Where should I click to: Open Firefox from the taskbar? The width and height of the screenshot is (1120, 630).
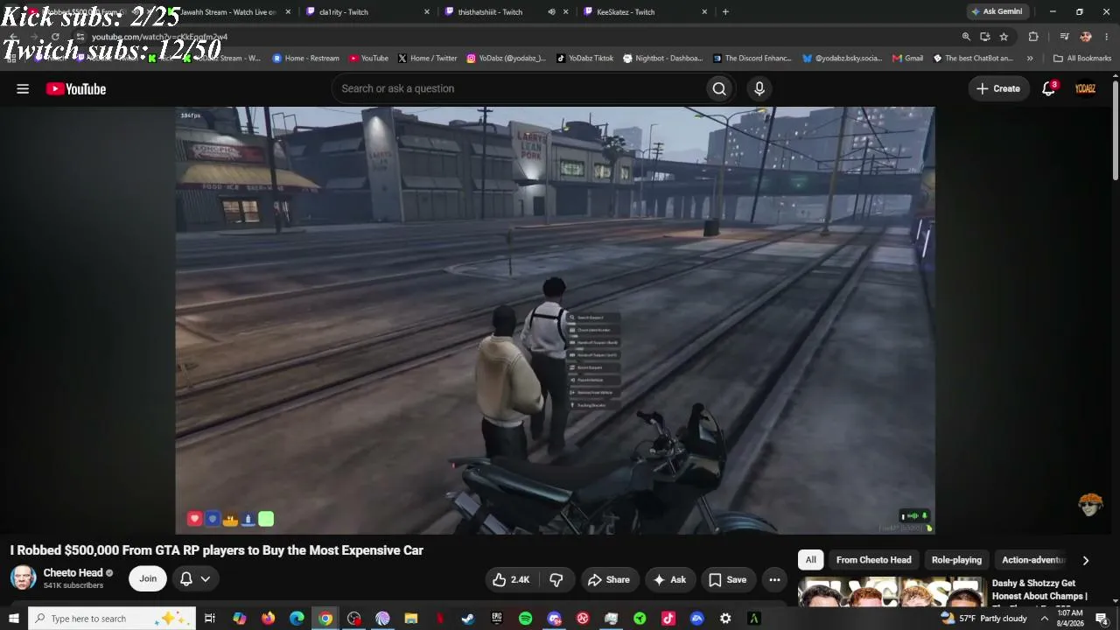(x=268, y=619)
